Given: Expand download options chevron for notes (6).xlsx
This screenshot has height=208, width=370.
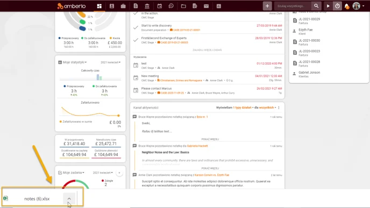Looking at the screenshot, I should 69,198.
